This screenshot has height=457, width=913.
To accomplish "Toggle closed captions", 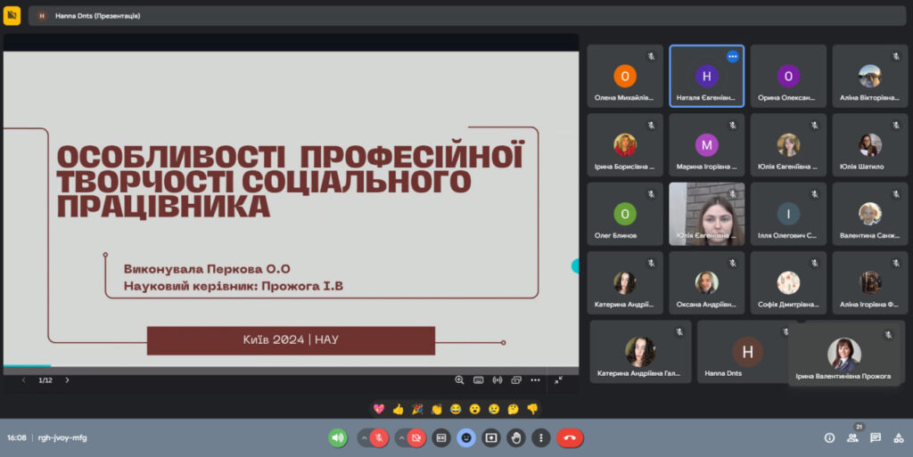I will pos(440,437).
